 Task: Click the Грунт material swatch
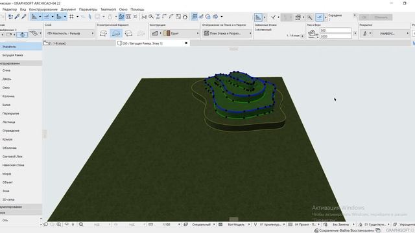coord(167,33)
